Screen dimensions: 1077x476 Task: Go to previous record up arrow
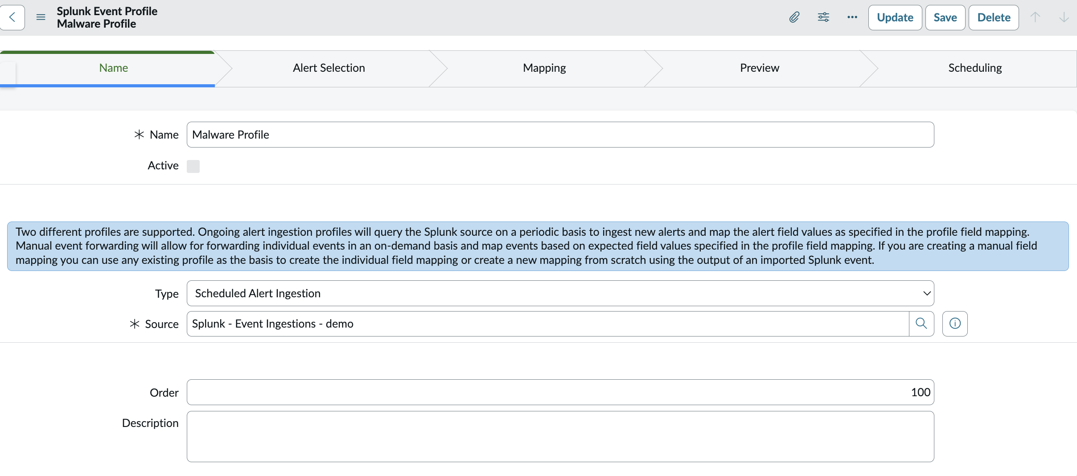coord(1035,17)
